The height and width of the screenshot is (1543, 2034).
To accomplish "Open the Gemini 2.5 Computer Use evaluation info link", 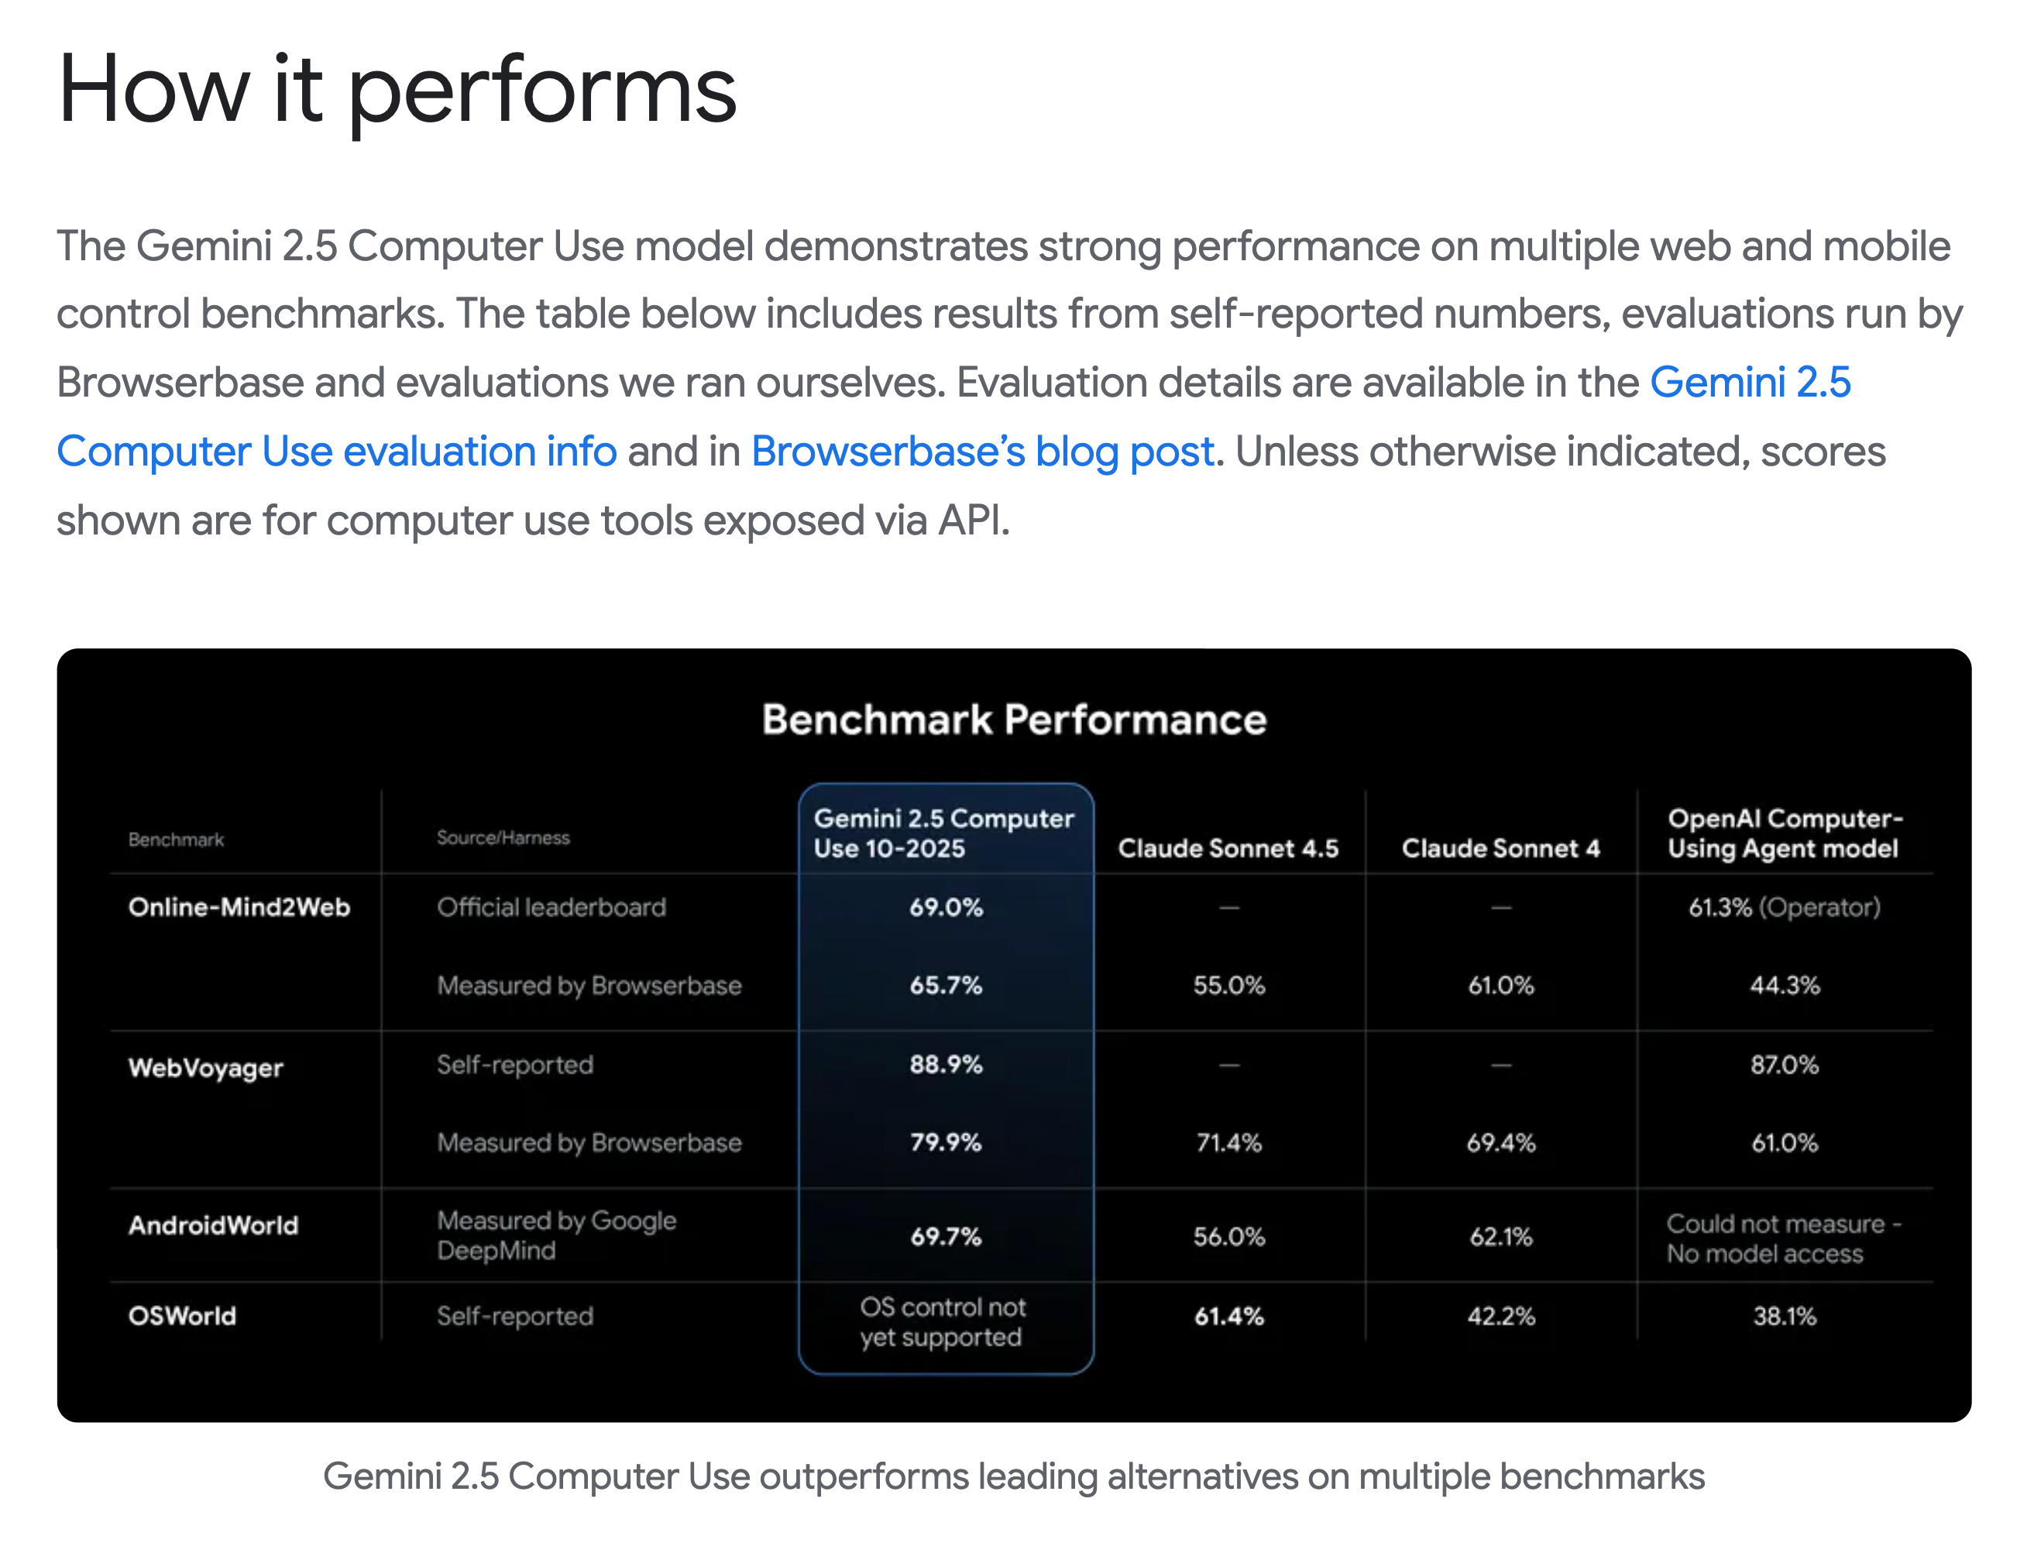I will (337, 452).
